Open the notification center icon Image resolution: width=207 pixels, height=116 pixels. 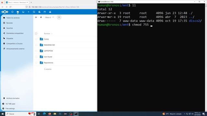click(203, 114)
